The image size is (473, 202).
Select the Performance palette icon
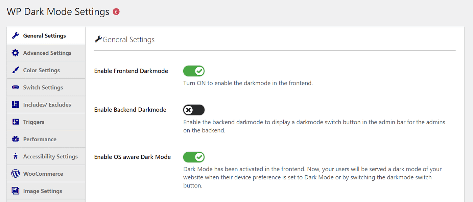point(16,139)
